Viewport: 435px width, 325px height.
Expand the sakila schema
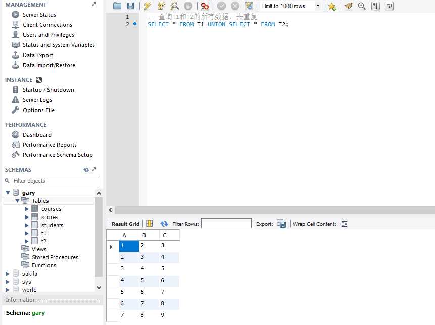8,274
